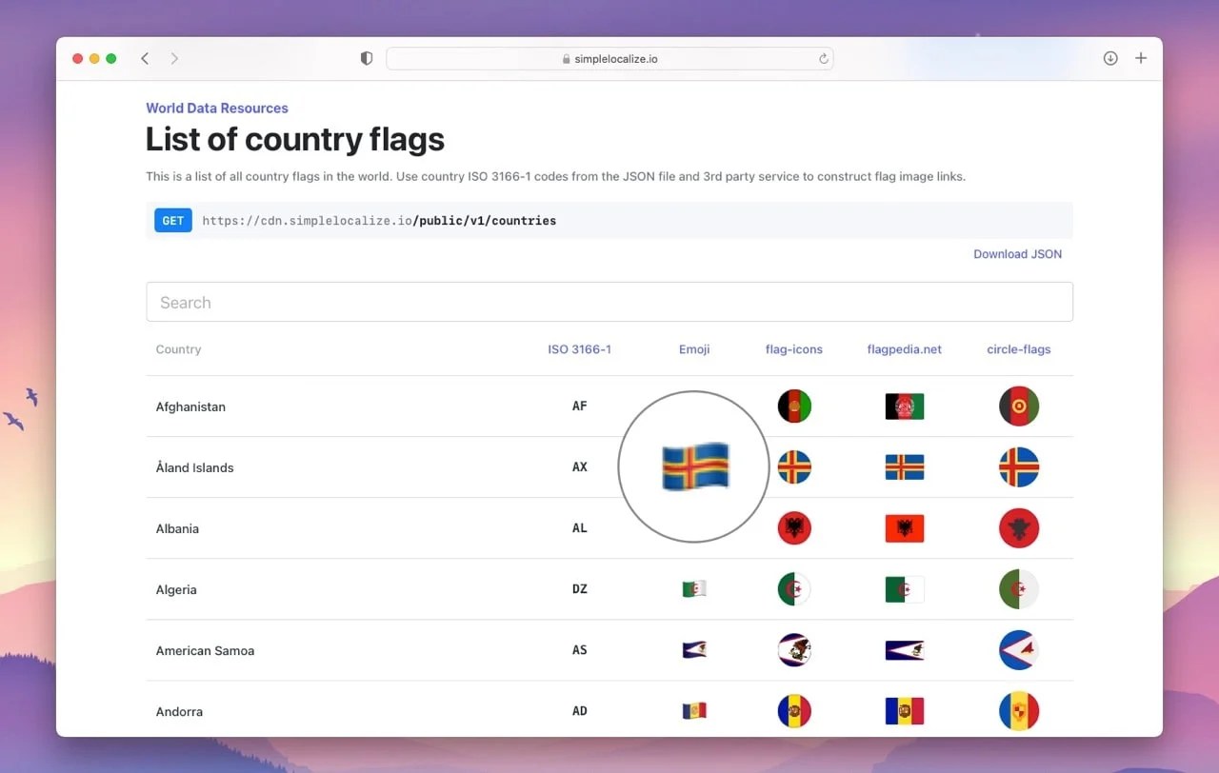Click the Andorra flag-icons image
The image size is (1219, 773).
(794, 711)
